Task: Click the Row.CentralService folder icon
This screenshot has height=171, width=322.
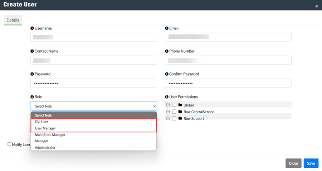Action: (180, 112)
